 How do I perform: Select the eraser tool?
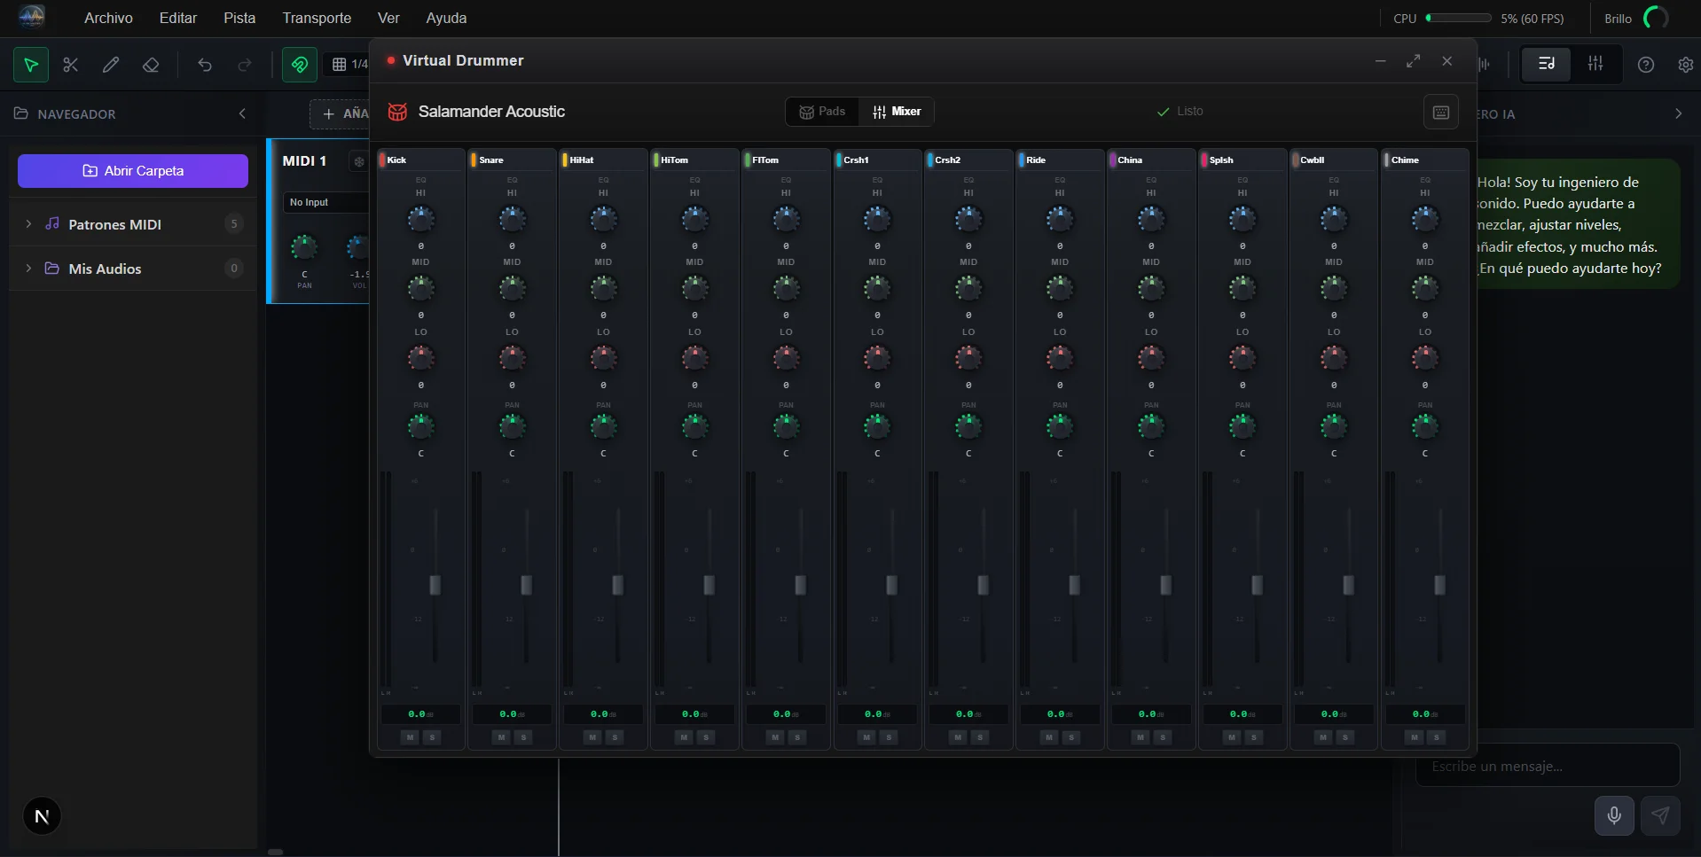pyautogui.click(x=151, y=65)
